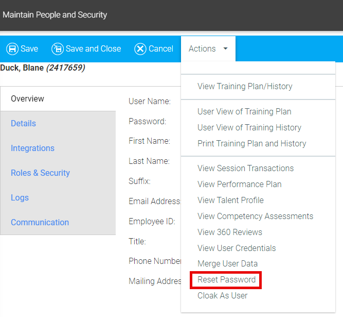The image size is (343, 317).
Task: Collapse the Actions dropdown menu
Action: (208, 49)
